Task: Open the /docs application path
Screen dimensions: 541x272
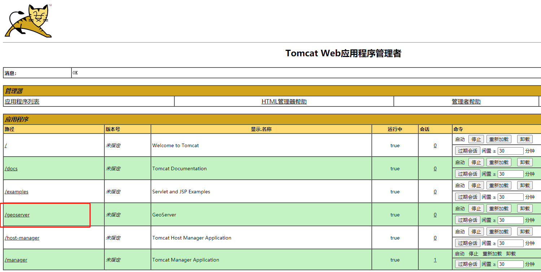Action: (11, 168)
